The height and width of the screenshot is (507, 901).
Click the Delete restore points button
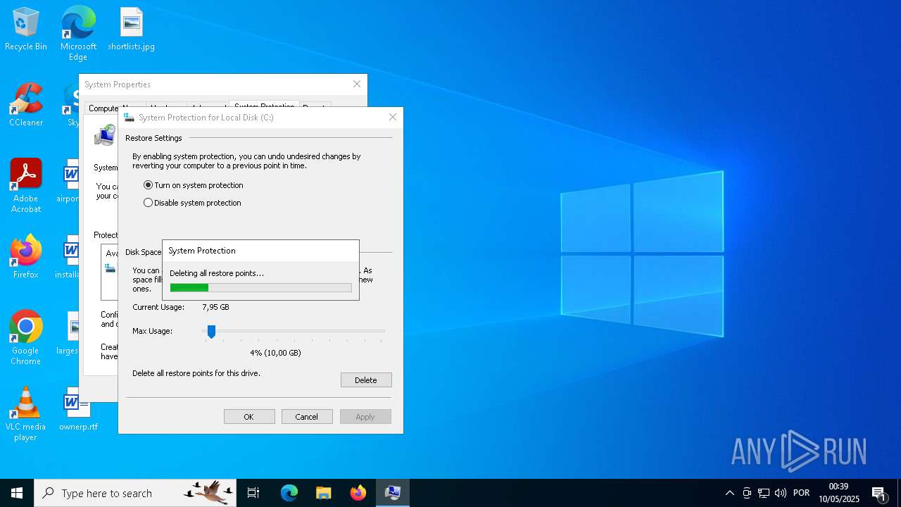pyautogui.click(x=366, y=380)
